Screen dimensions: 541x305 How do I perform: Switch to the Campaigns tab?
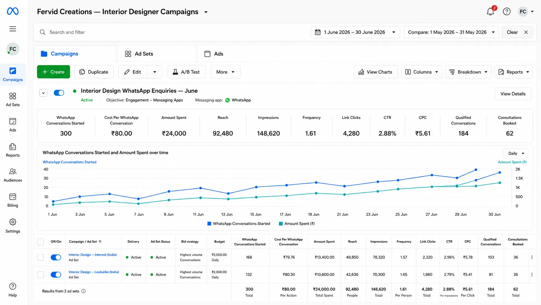click(75, 54)
